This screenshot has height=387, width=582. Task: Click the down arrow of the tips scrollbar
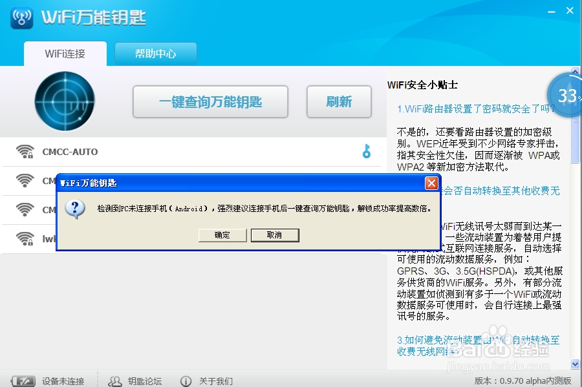(574, 364)
